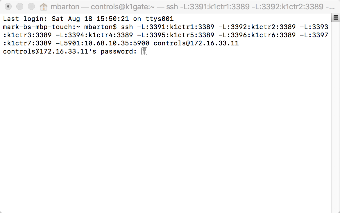Click the 'mark-bs-mbp-touch:~' prompt text
Screen dimensions: 340x213
[x=41, y=27]
